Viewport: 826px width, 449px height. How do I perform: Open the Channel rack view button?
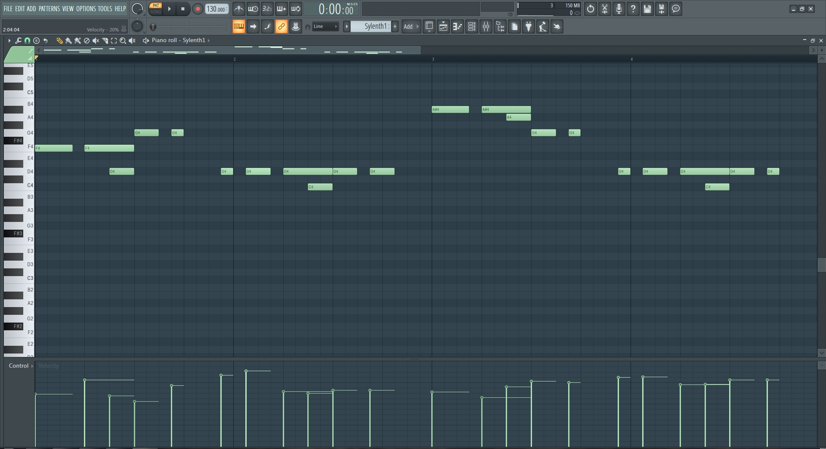click(x=472, y=27)
